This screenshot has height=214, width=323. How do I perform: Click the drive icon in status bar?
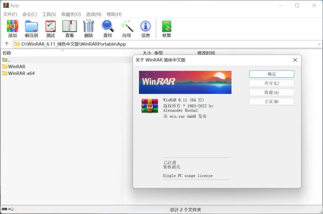tap(4, 209)
